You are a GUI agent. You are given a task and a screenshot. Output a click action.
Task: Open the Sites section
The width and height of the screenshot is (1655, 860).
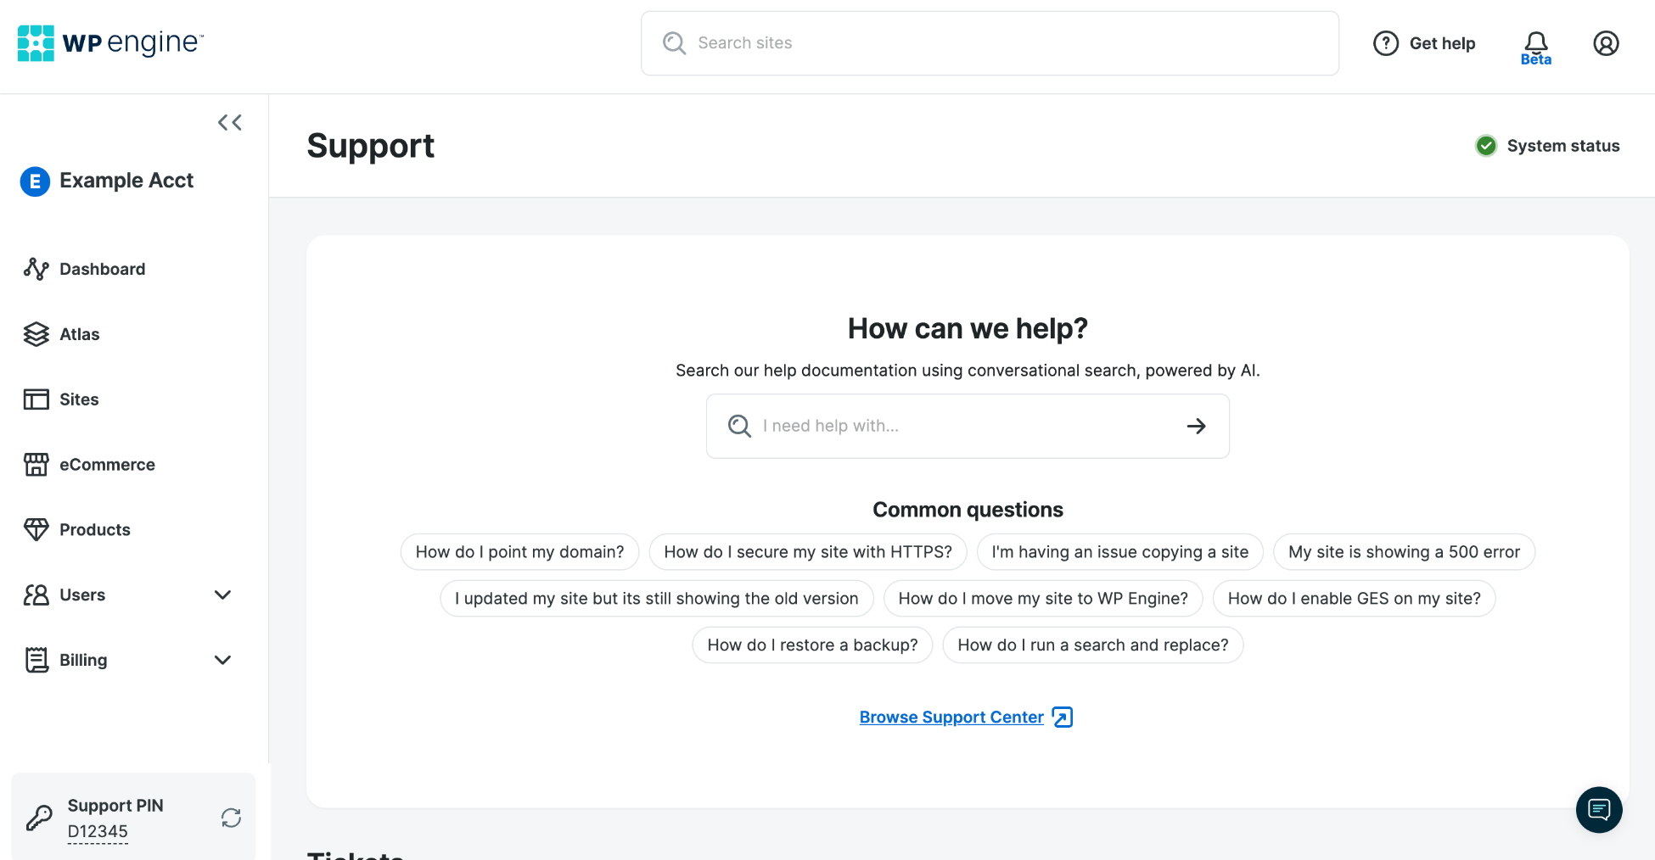click(79, 399)
